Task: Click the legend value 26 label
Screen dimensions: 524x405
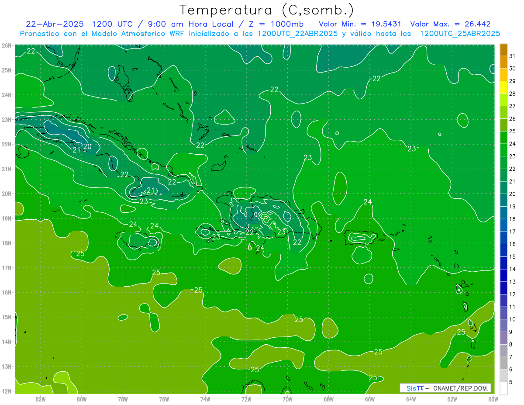Action: click(512, 118)
